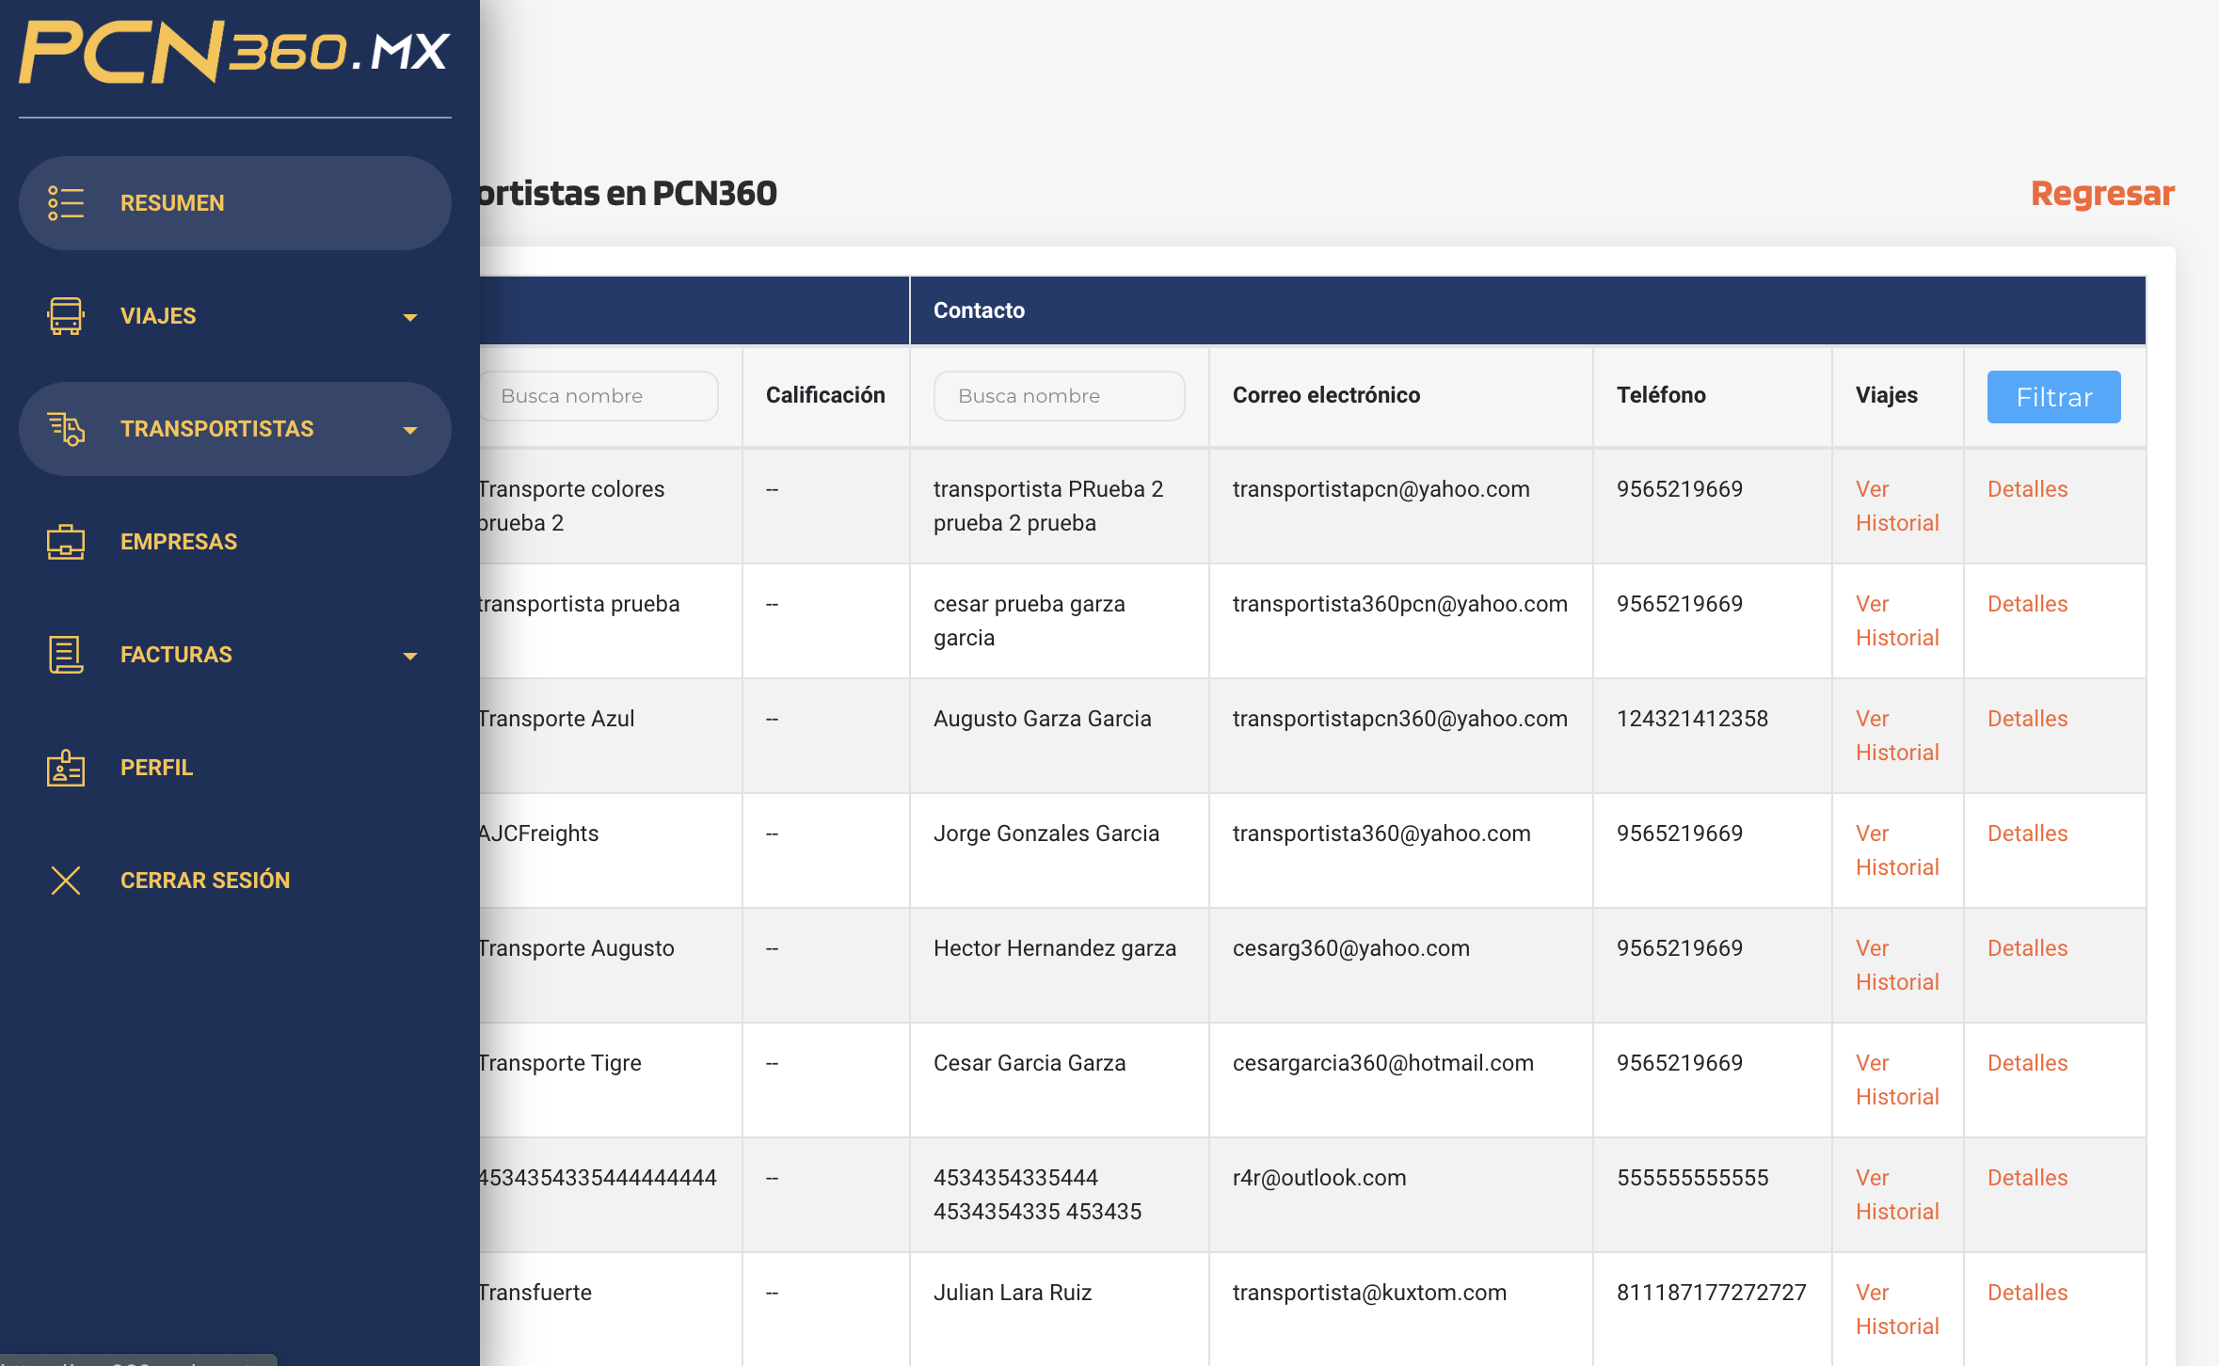Click phone number 124321412358
The height and width of the screenshot is (1366, 2219).
coord(1692,719)
